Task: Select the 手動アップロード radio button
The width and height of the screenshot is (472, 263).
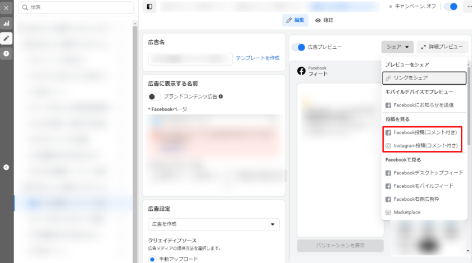Action: coord(153,259)
